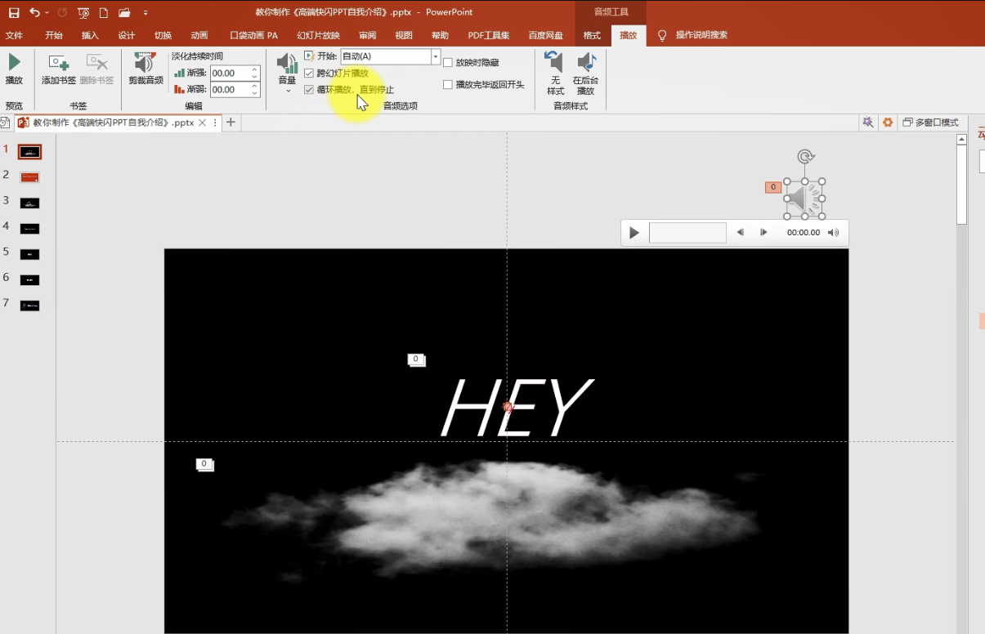Viewport: 985px width, 634px height.
Task: Select slide 4 thumbnail in the panel
Action: tap(29, 228)
